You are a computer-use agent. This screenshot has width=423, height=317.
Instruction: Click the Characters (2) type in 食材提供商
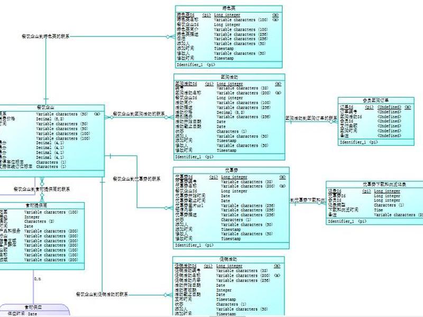coord(39,221)
